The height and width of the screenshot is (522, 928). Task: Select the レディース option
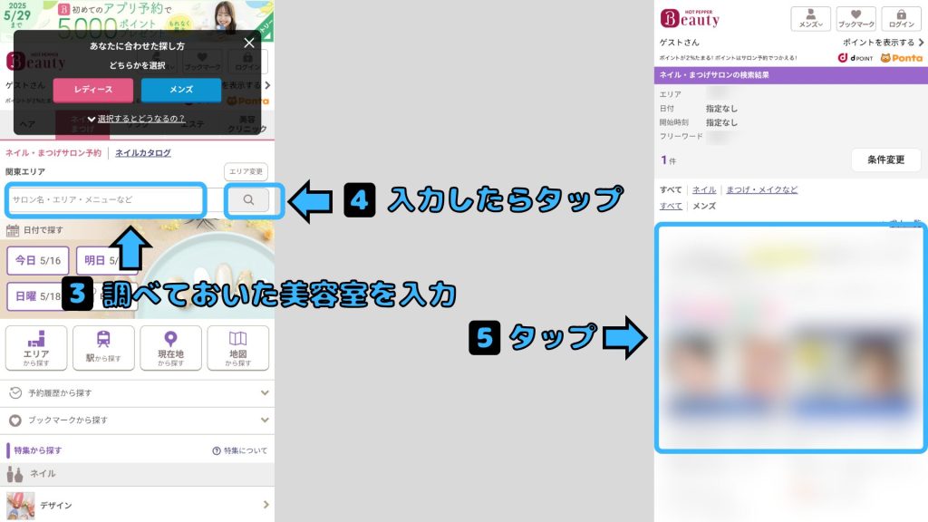point(92,90)
